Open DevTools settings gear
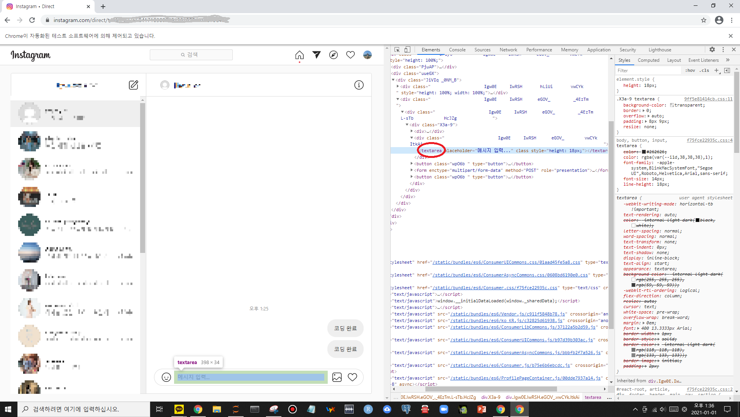The image size is (740, 417). pos(712,49)
